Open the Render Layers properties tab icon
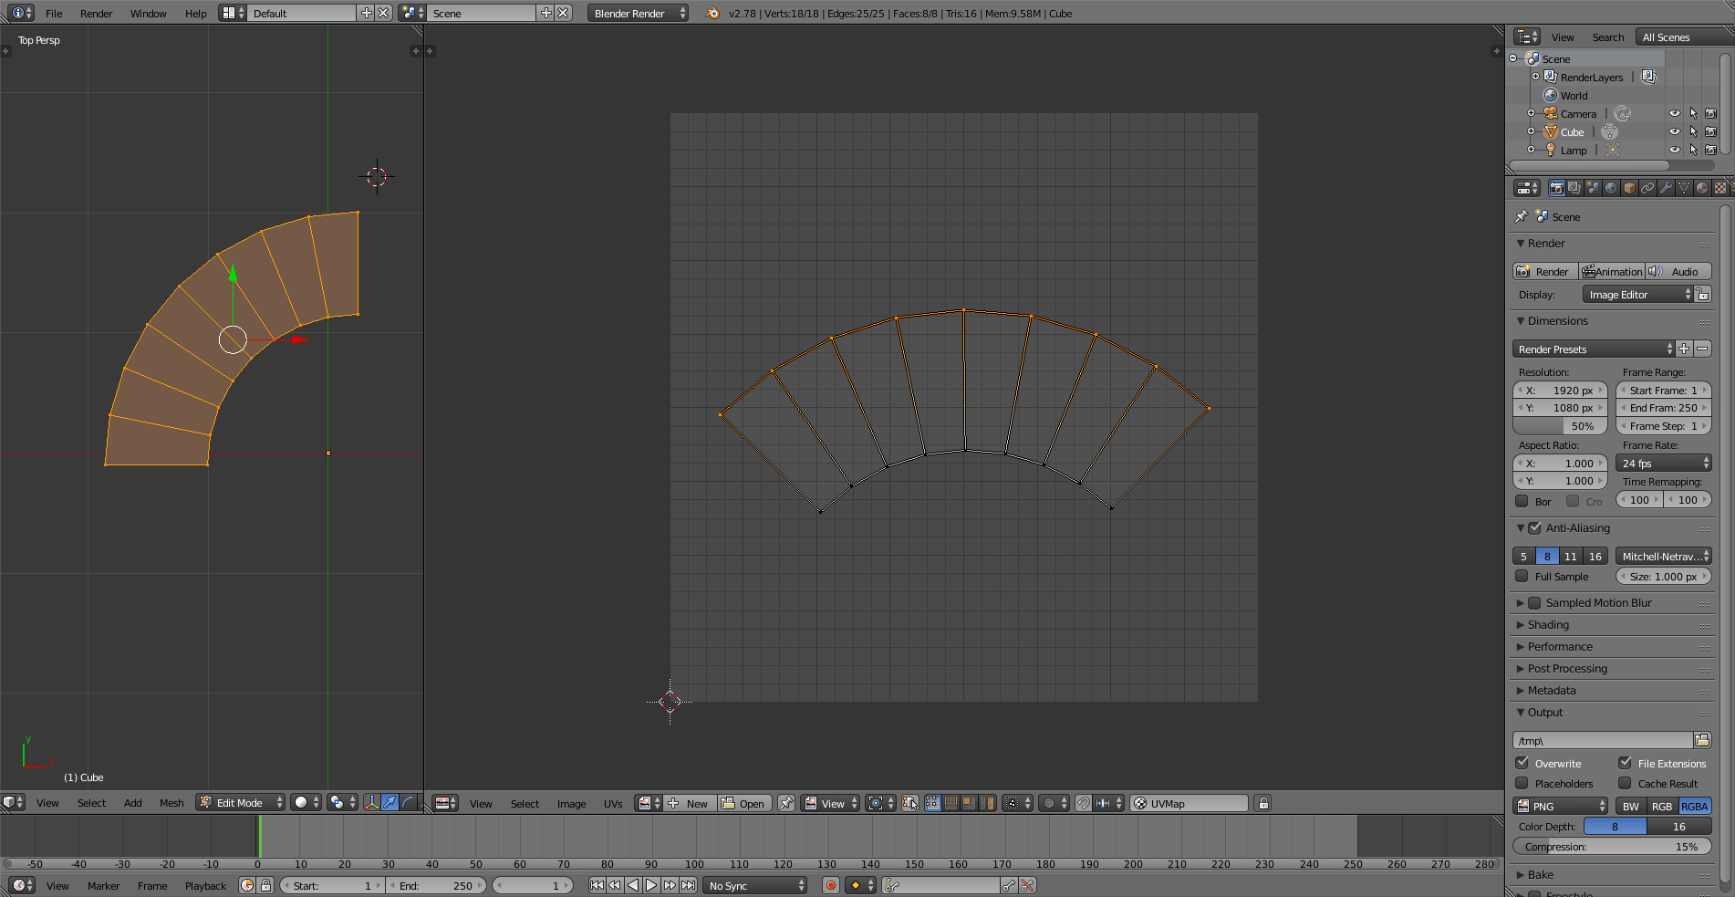The image size is (1735, 897). click(1574, 188)
